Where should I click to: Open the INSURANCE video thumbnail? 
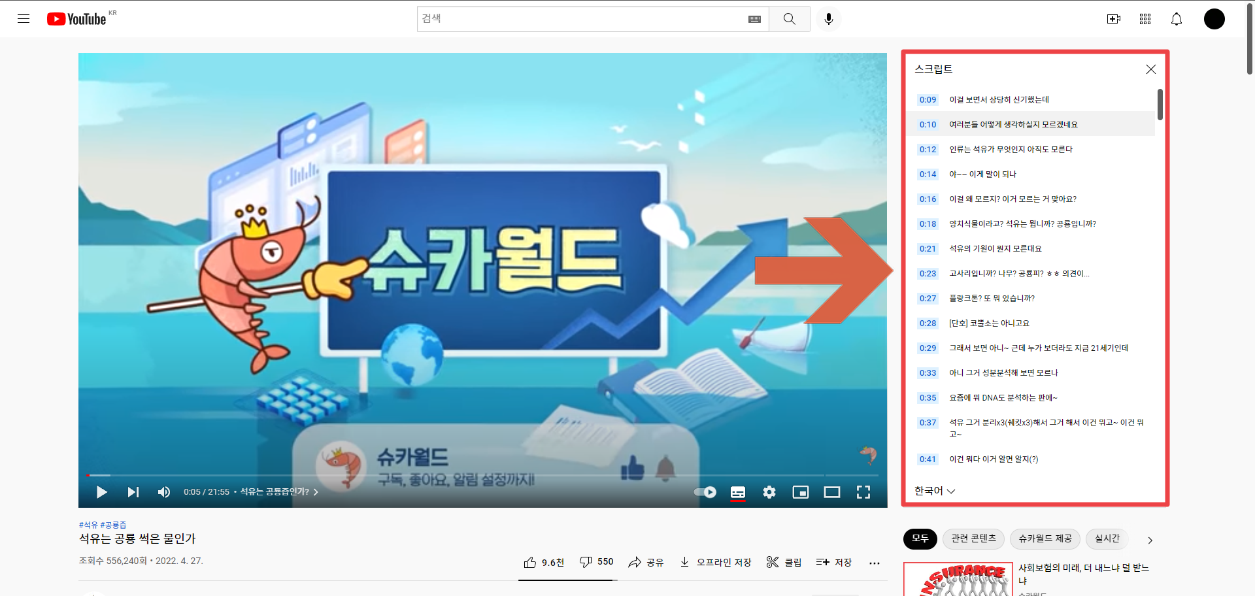pyautogui.click(x=958, y=580)
